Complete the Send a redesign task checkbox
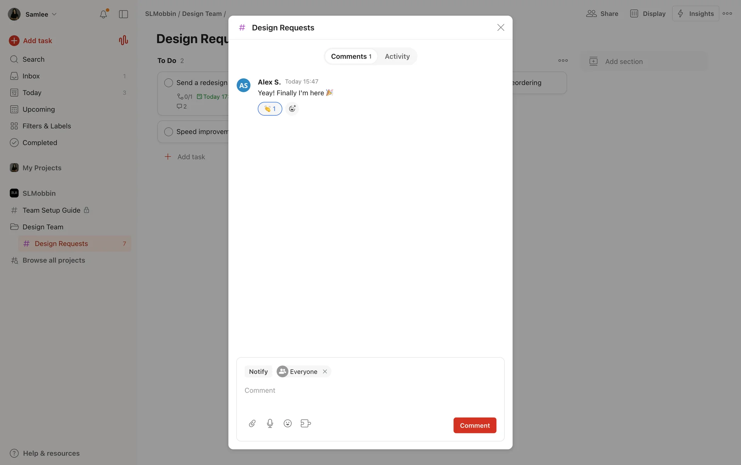The width and height of the screenshot is (741, 465). (x=169, y=83)
